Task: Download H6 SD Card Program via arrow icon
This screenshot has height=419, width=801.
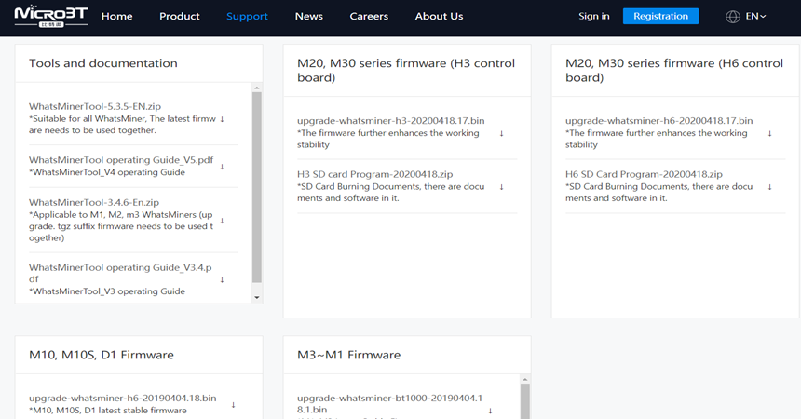Action: tap(769, 187)
